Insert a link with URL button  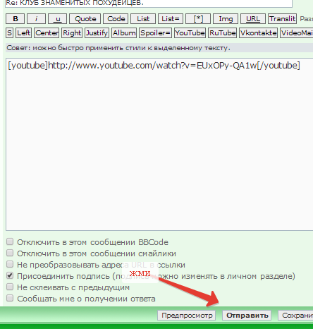coord(253,18)
